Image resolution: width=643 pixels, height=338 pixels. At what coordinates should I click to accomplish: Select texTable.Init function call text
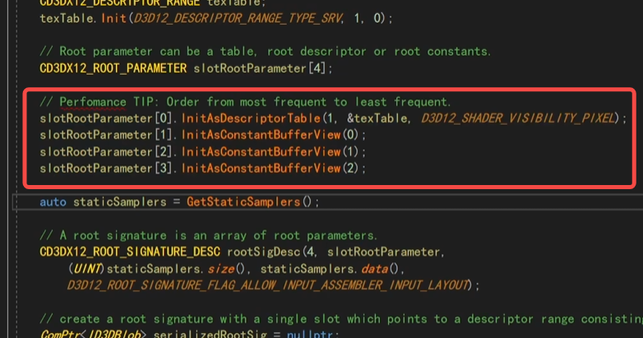(83, 18)
